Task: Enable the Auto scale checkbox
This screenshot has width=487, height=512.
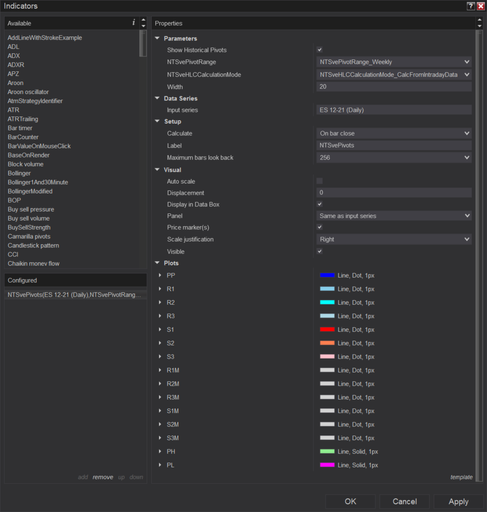Action: [x=320, y=181]
